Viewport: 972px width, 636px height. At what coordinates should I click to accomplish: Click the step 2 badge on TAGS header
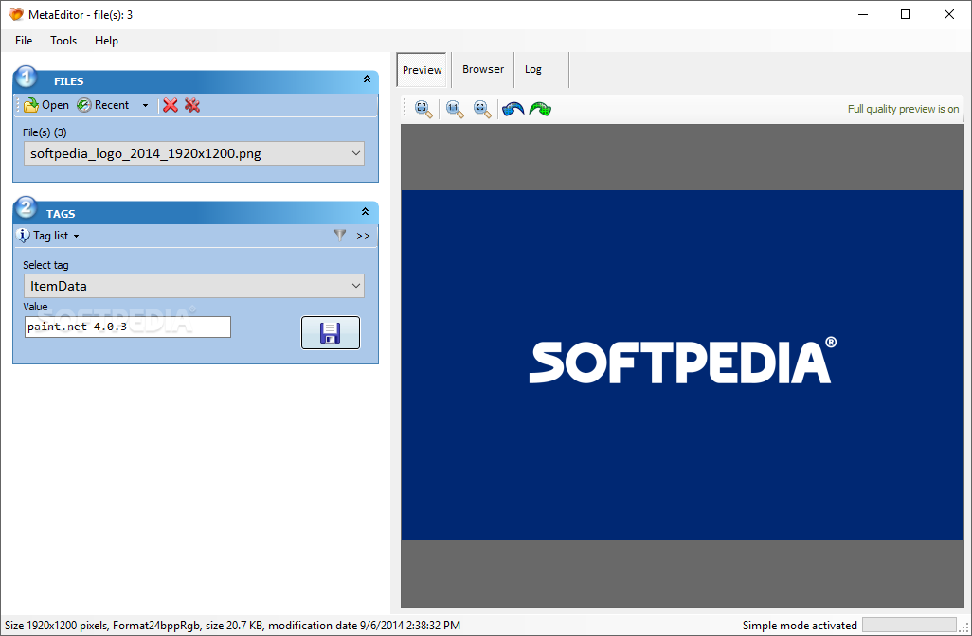pyautogui.click(x=26, y=207)
